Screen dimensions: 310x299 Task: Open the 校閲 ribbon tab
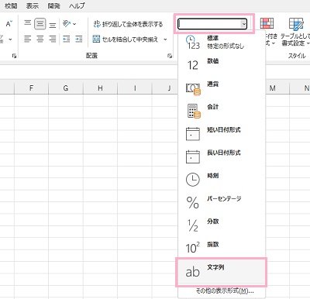pyautogui.click(x=11, y=5)
